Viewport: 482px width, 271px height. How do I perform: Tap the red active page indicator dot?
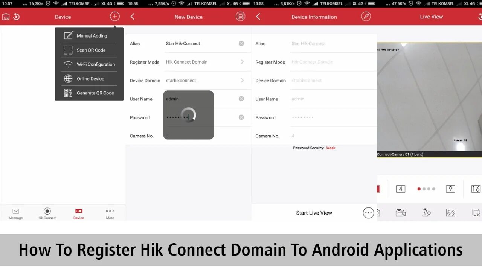419,189
